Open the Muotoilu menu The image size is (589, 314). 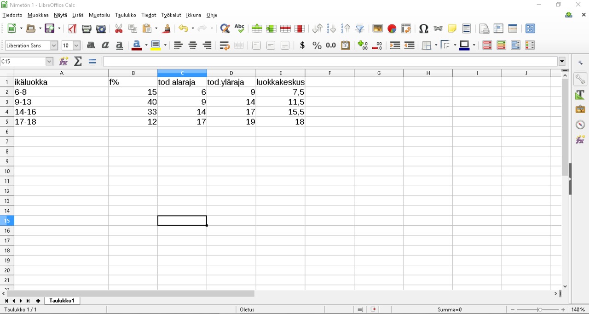(x=99, y=15)
